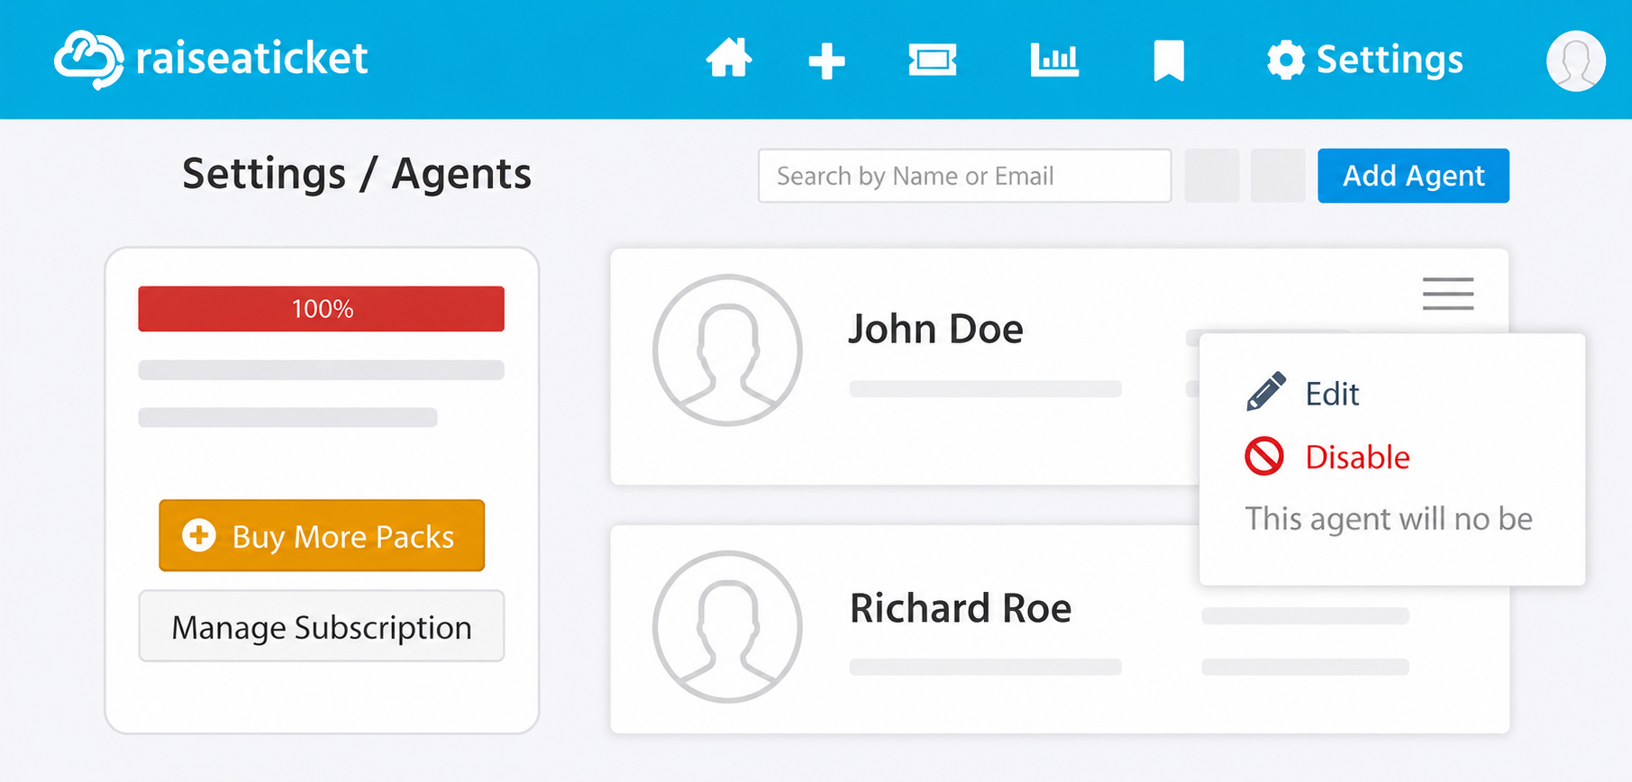Click the Add Agent button

click(1413, 176)
